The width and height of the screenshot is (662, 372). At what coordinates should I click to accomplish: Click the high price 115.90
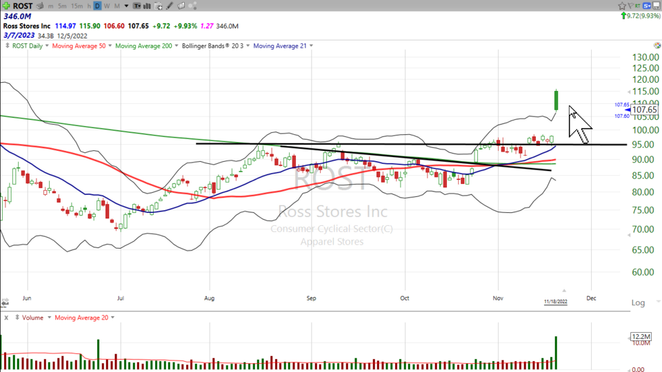point(90,25)
